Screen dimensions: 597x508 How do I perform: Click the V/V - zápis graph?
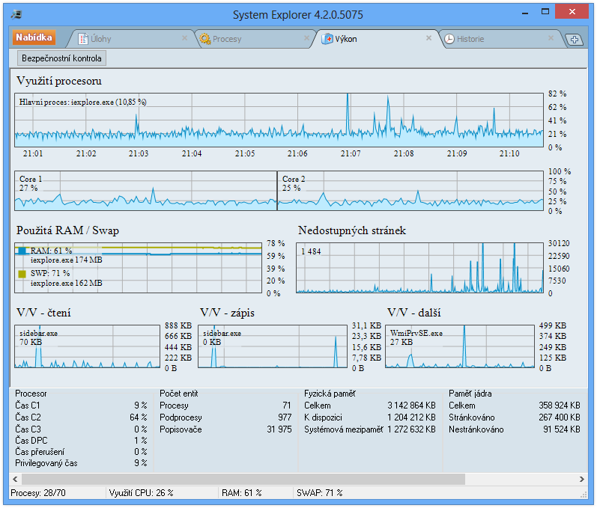[x=273, y=346]
